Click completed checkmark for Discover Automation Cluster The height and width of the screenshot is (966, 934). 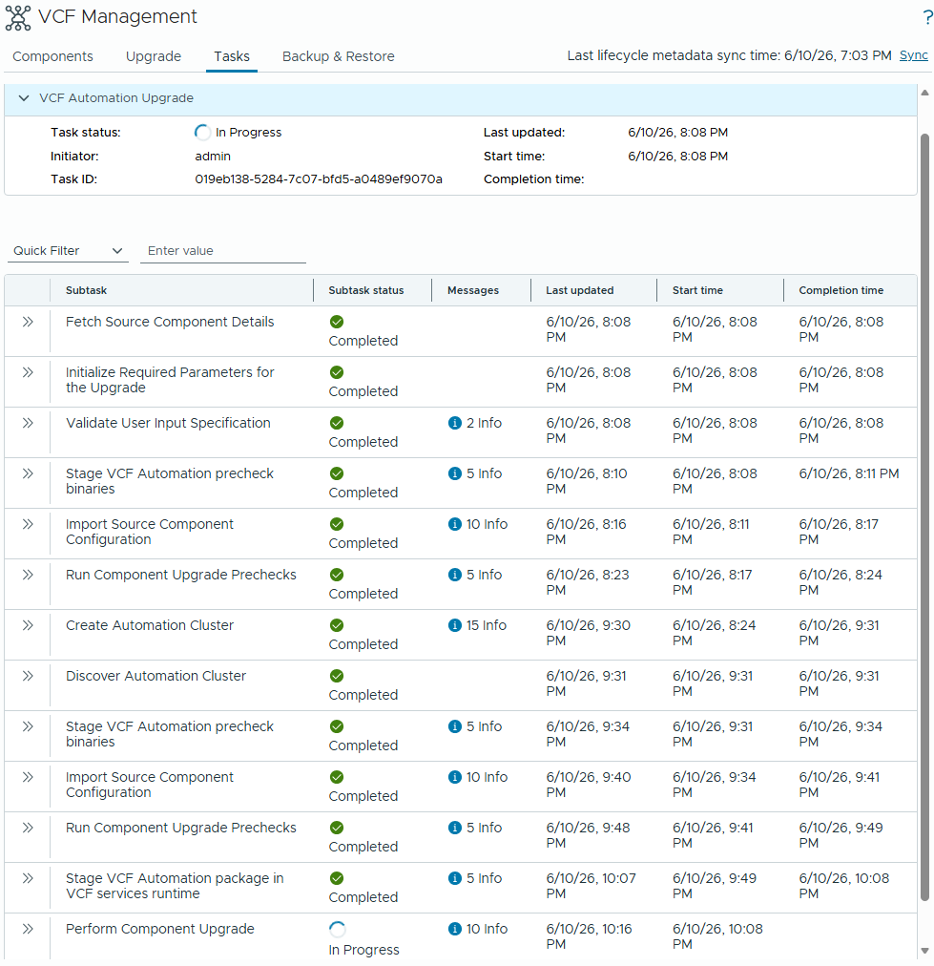336,676
